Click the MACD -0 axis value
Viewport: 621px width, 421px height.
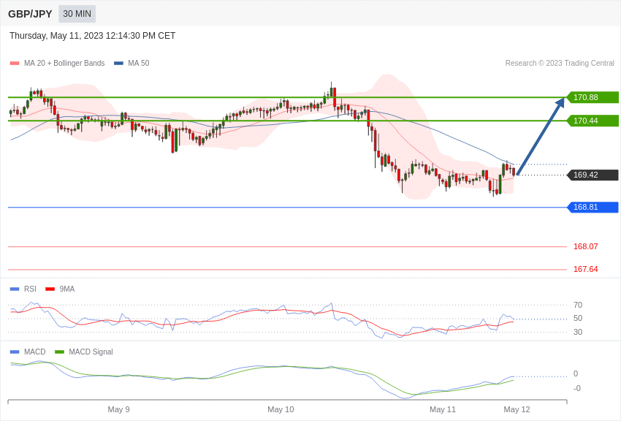click(x=577, y=389)
